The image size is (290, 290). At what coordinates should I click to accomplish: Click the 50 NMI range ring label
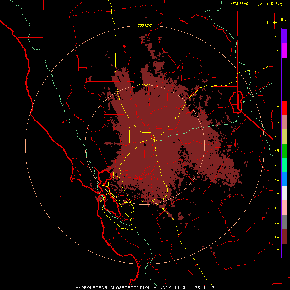click(x=145, y=85)
